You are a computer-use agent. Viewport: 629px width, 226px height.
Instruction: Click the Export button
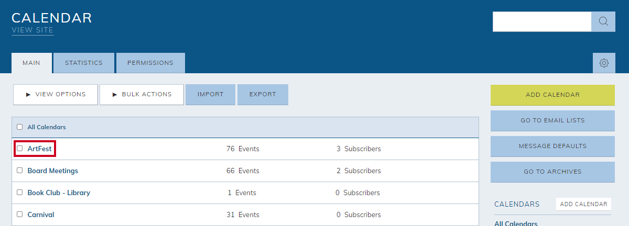tap(263, 95)
